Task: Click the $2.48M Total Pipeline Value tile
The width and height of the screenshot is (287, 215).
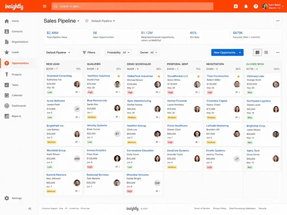Action: (x=67, y=36)
